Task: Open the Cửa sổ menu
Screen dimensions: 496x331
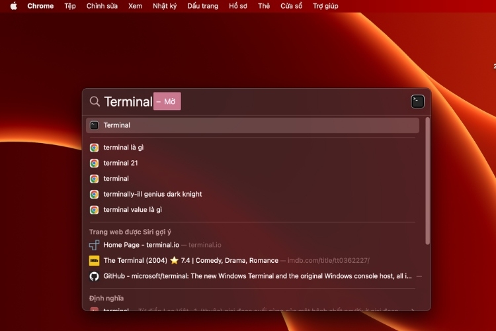Action: pos(291,6)
